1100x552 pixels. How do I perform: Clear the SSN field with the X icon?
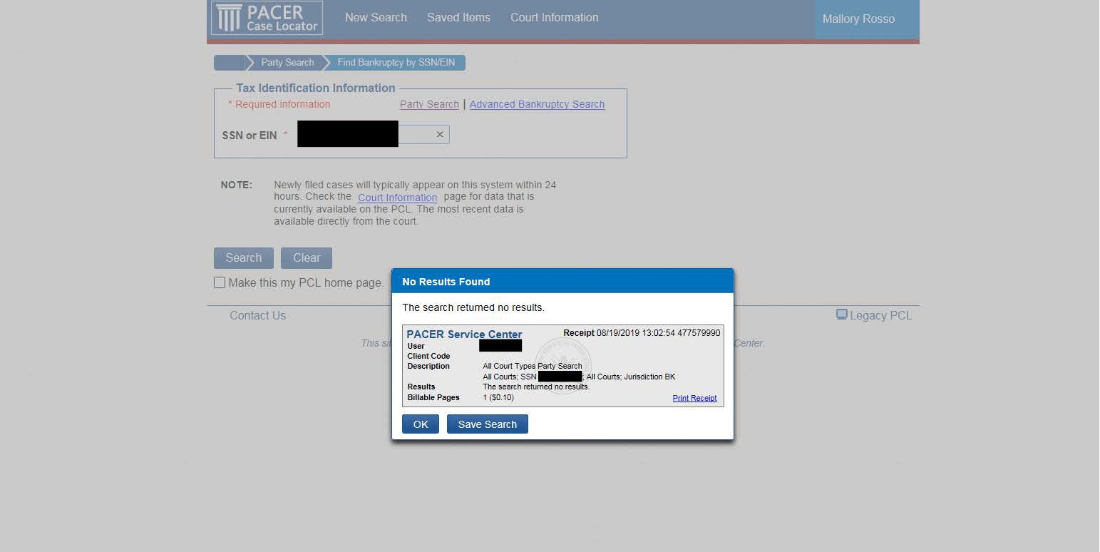coord(440,134)
